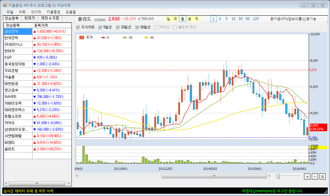Click the A auto-fit chart button

tap(322, 176)
